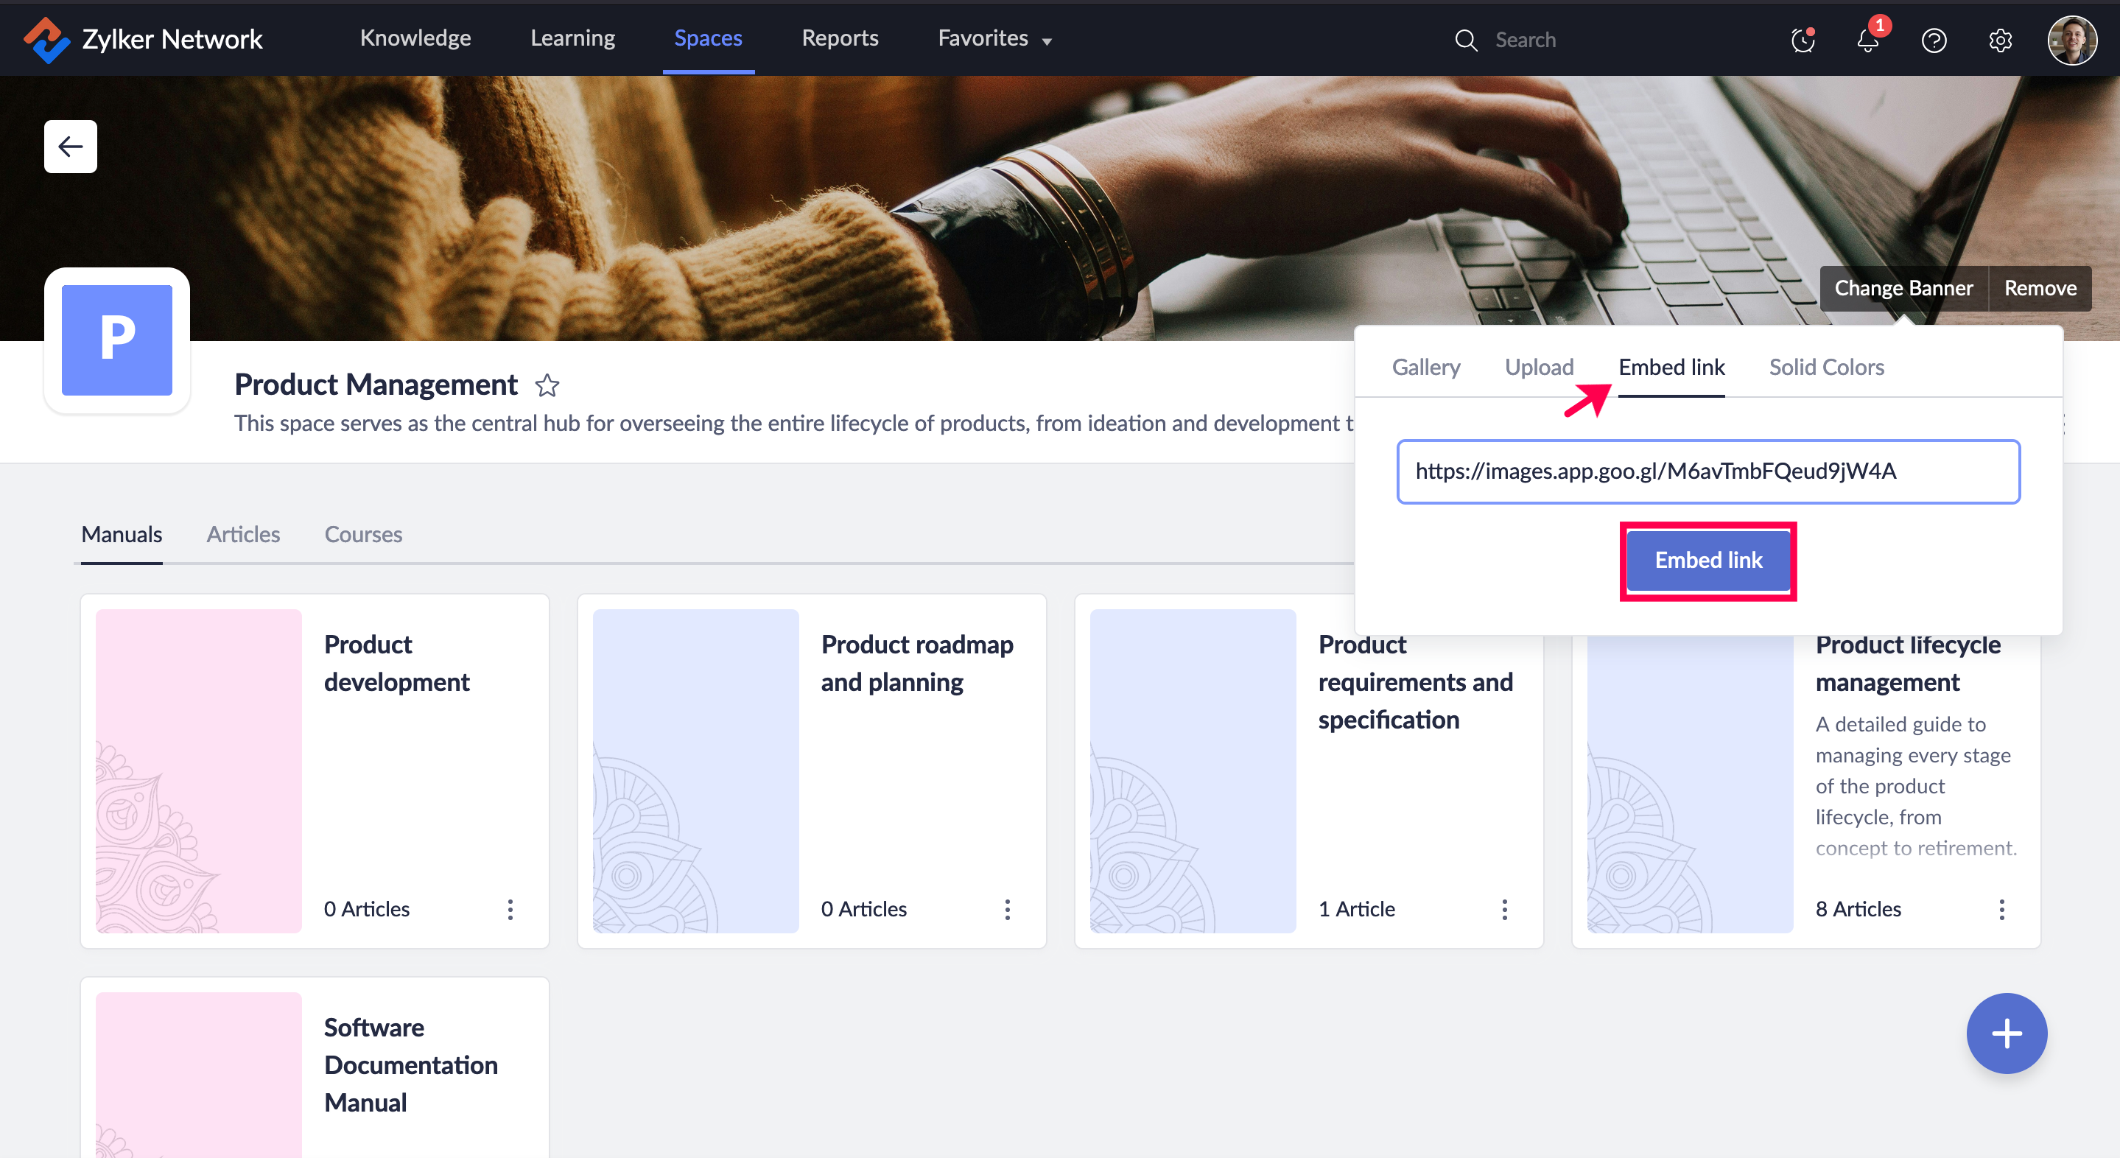Click the Zylker Network logo icon

coord(46,39)
